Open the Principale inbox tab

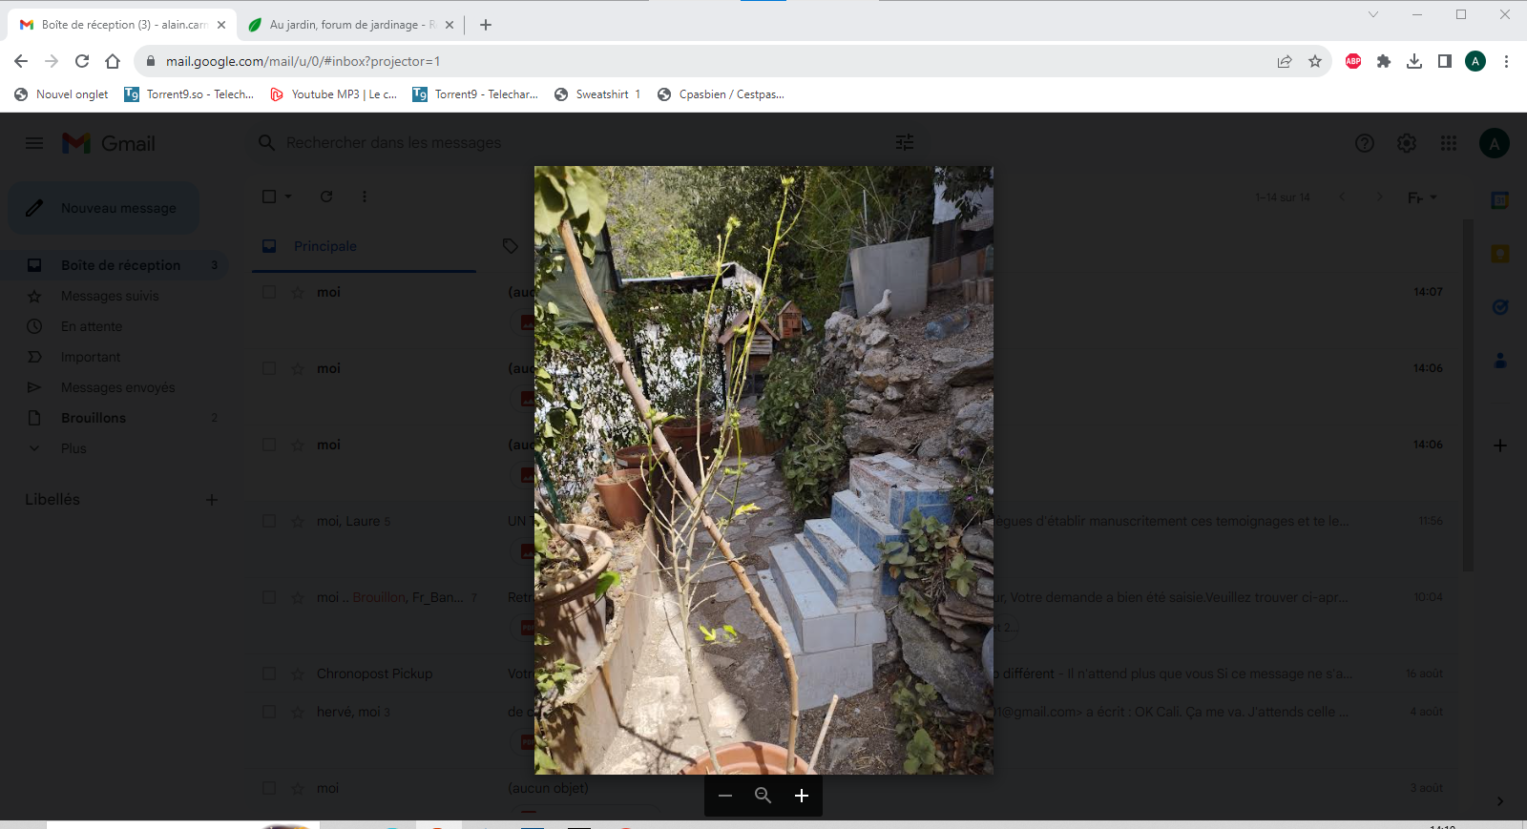[324, 246]
